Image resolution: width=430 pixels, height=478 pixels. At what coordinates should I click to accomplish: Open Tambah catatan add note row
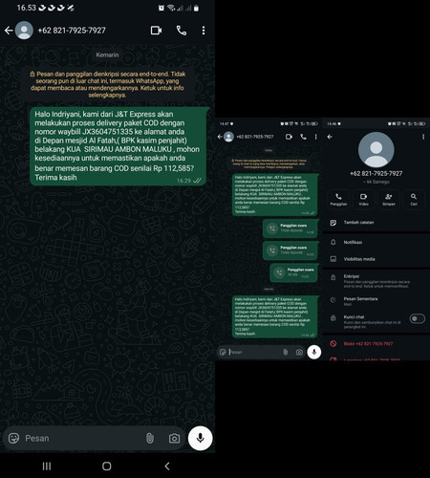click(376, 223)
